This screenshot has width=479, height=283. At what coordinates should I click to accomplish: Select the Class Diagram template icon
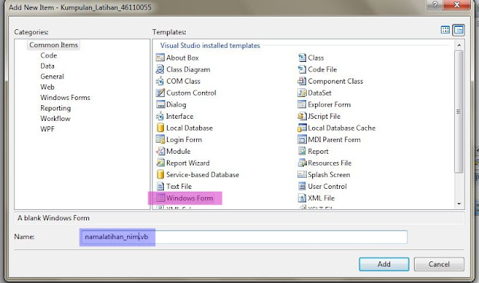(x=160, y=69)
